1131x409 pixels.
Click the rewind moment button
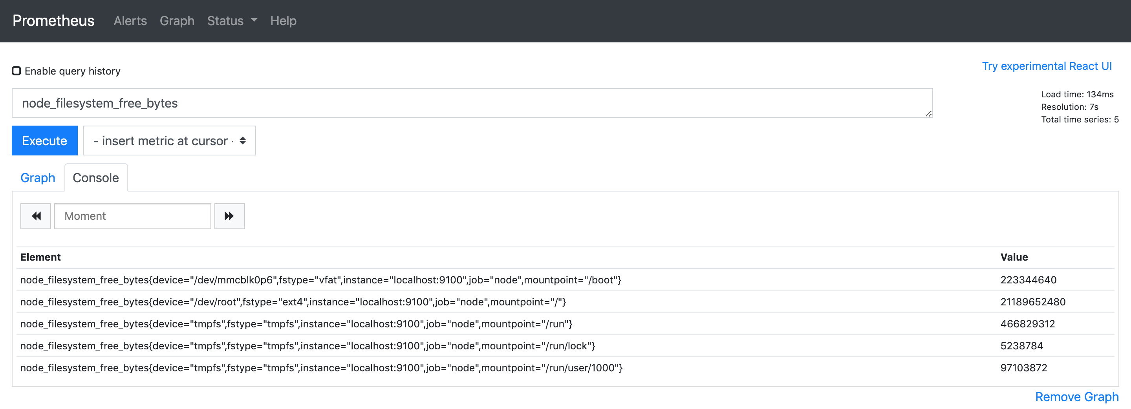(36, 216)
